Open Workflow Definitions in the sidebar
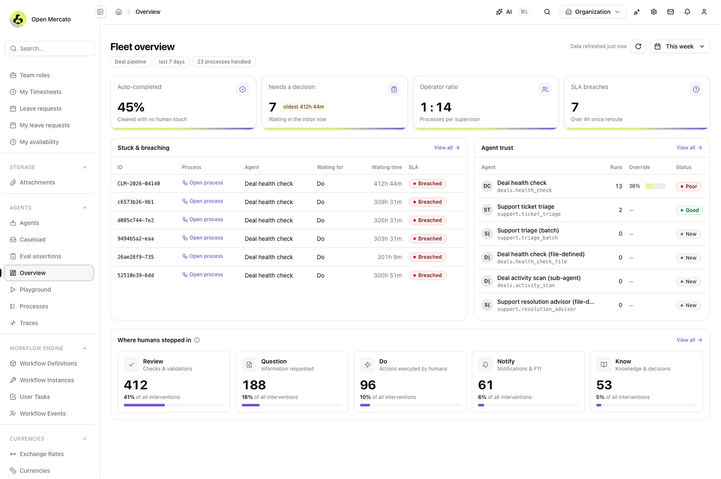 point(49,363)
